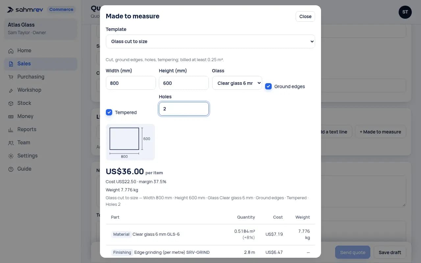Select Stock from the sidebar

coord(41,103)
